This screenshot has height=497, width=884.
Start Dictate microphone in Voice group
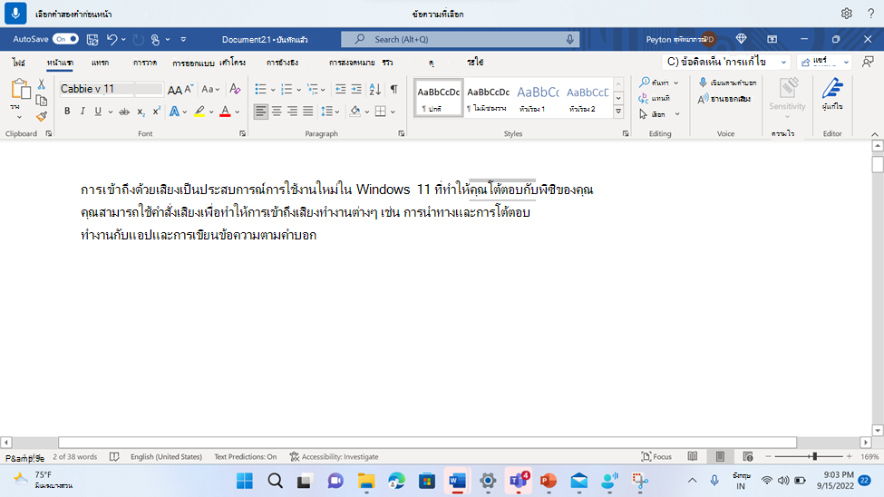pos(727,83)
